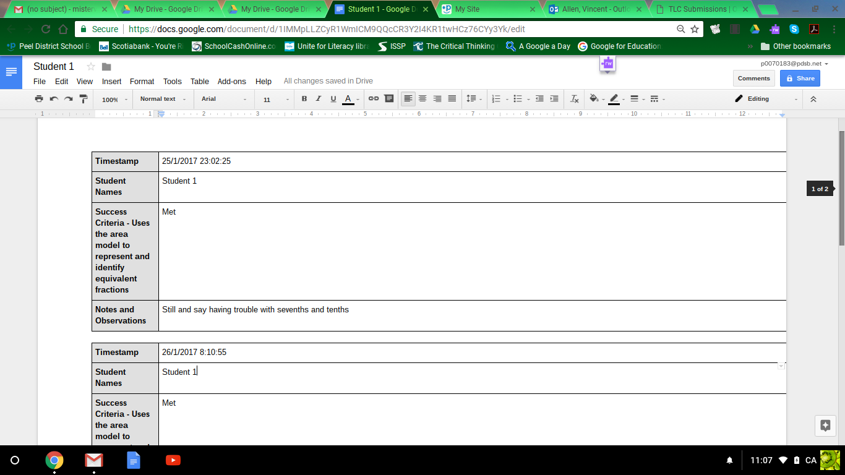This screenshot has height=475, width=845.
Task: Insert a link using the link icon
Action: tap(374, 99)
